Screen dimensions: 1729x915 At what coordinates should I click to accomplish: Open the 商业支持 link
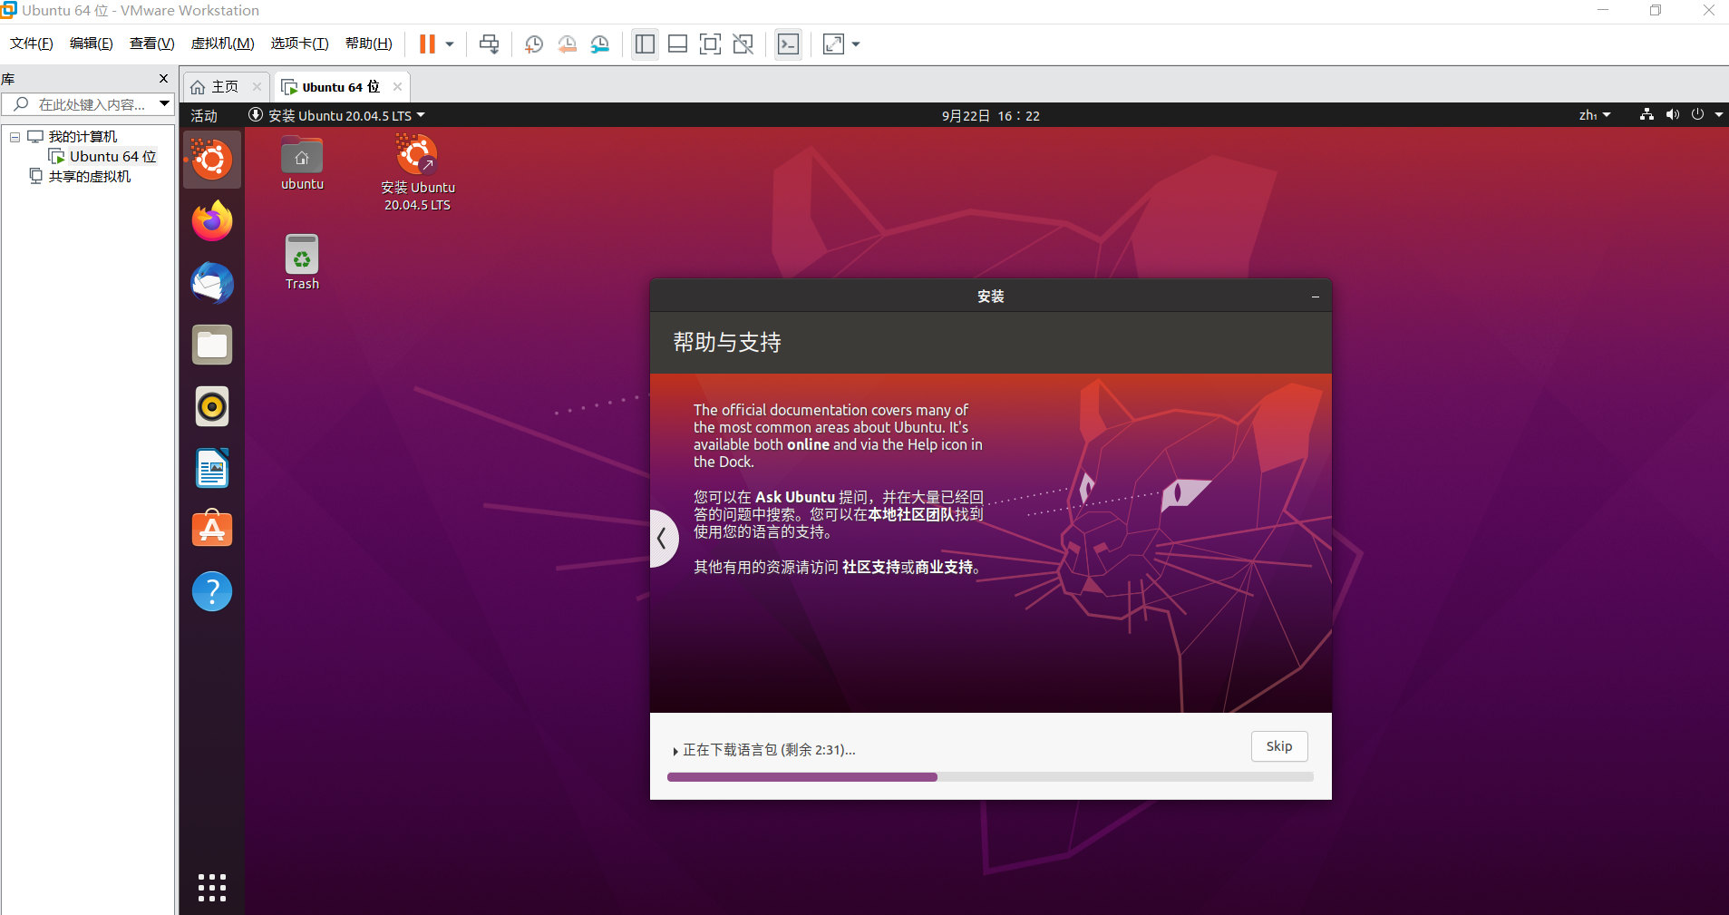944,567
